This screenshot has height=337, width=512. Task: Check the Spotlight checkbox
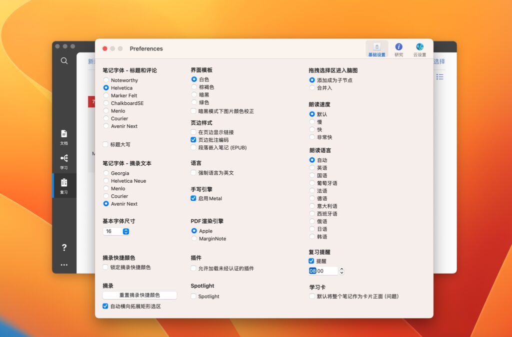click(193, 296)
